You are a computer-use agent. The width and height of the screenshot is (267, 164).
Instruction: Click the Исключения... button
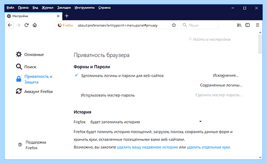click(x=226, y=75)
